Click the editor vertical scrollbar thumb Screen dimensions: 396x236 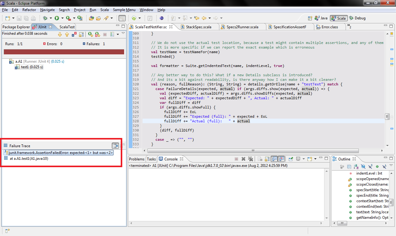tap(387, 117)
